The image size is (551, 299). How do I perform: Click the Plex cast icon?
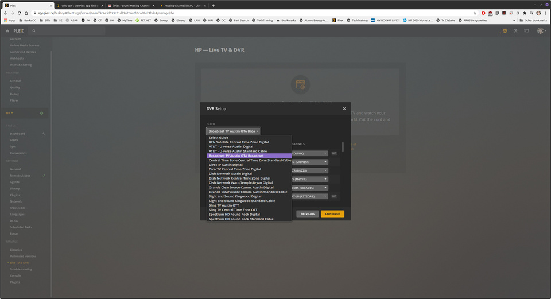(526, 31)
